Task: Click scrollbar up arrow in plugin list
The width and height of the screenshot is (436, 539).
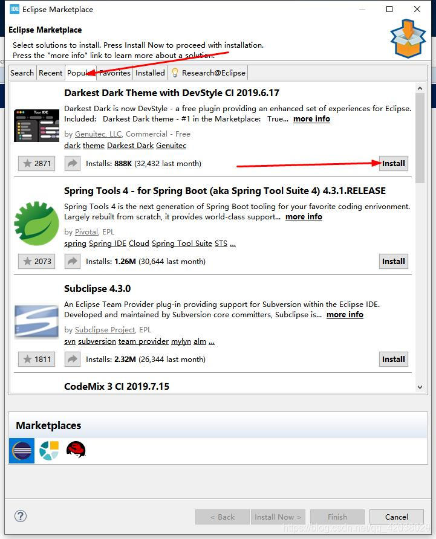Action: [x=420, y=88]
